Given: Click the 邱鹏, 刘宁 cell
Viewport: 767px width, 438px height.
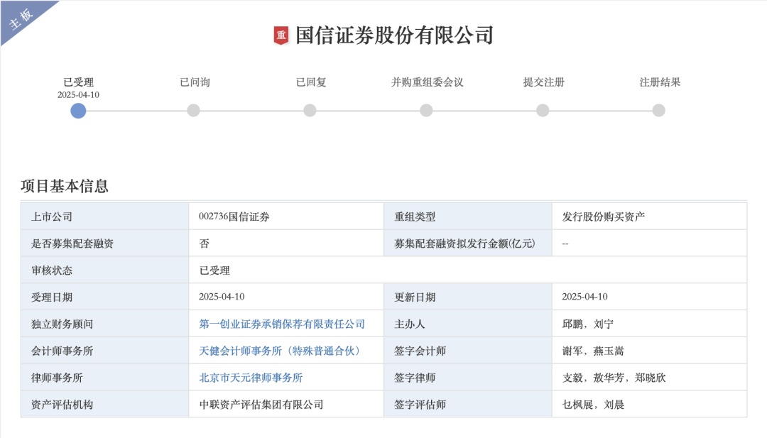Looking at the screenshot, I should click(650, 324).
